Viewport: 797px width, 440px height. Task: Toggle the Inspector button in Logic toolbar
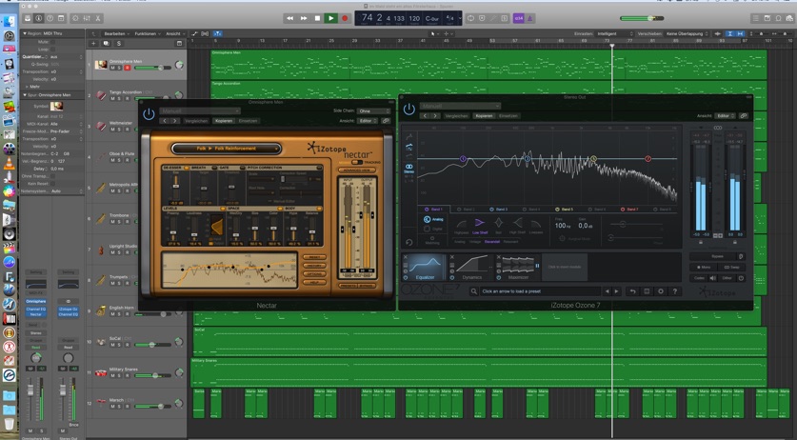pyautogui.click(x=39, y=18)
